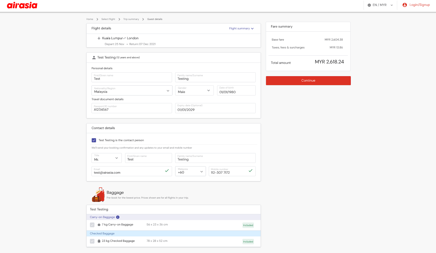Click the Carry-on Baggage info icon
Image resolution: width=436 pixels, height=253 pixels.
click(x=118, y=217)
